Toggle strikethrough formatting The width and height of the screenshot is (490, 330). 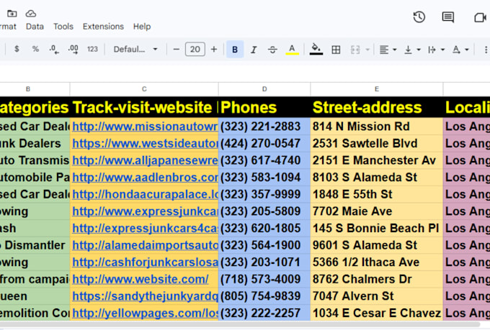[x=272, y=50]
